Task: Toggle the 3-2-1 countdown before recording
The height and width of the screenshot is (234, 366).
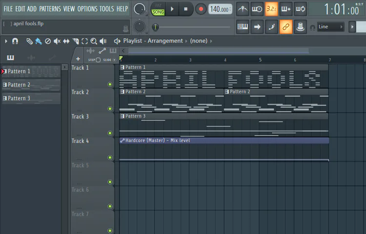Action: 271,9
